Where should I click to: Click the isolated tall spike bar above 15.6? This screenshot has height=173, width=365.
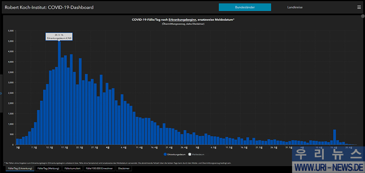pyautogui.click(x=334, y=137)
